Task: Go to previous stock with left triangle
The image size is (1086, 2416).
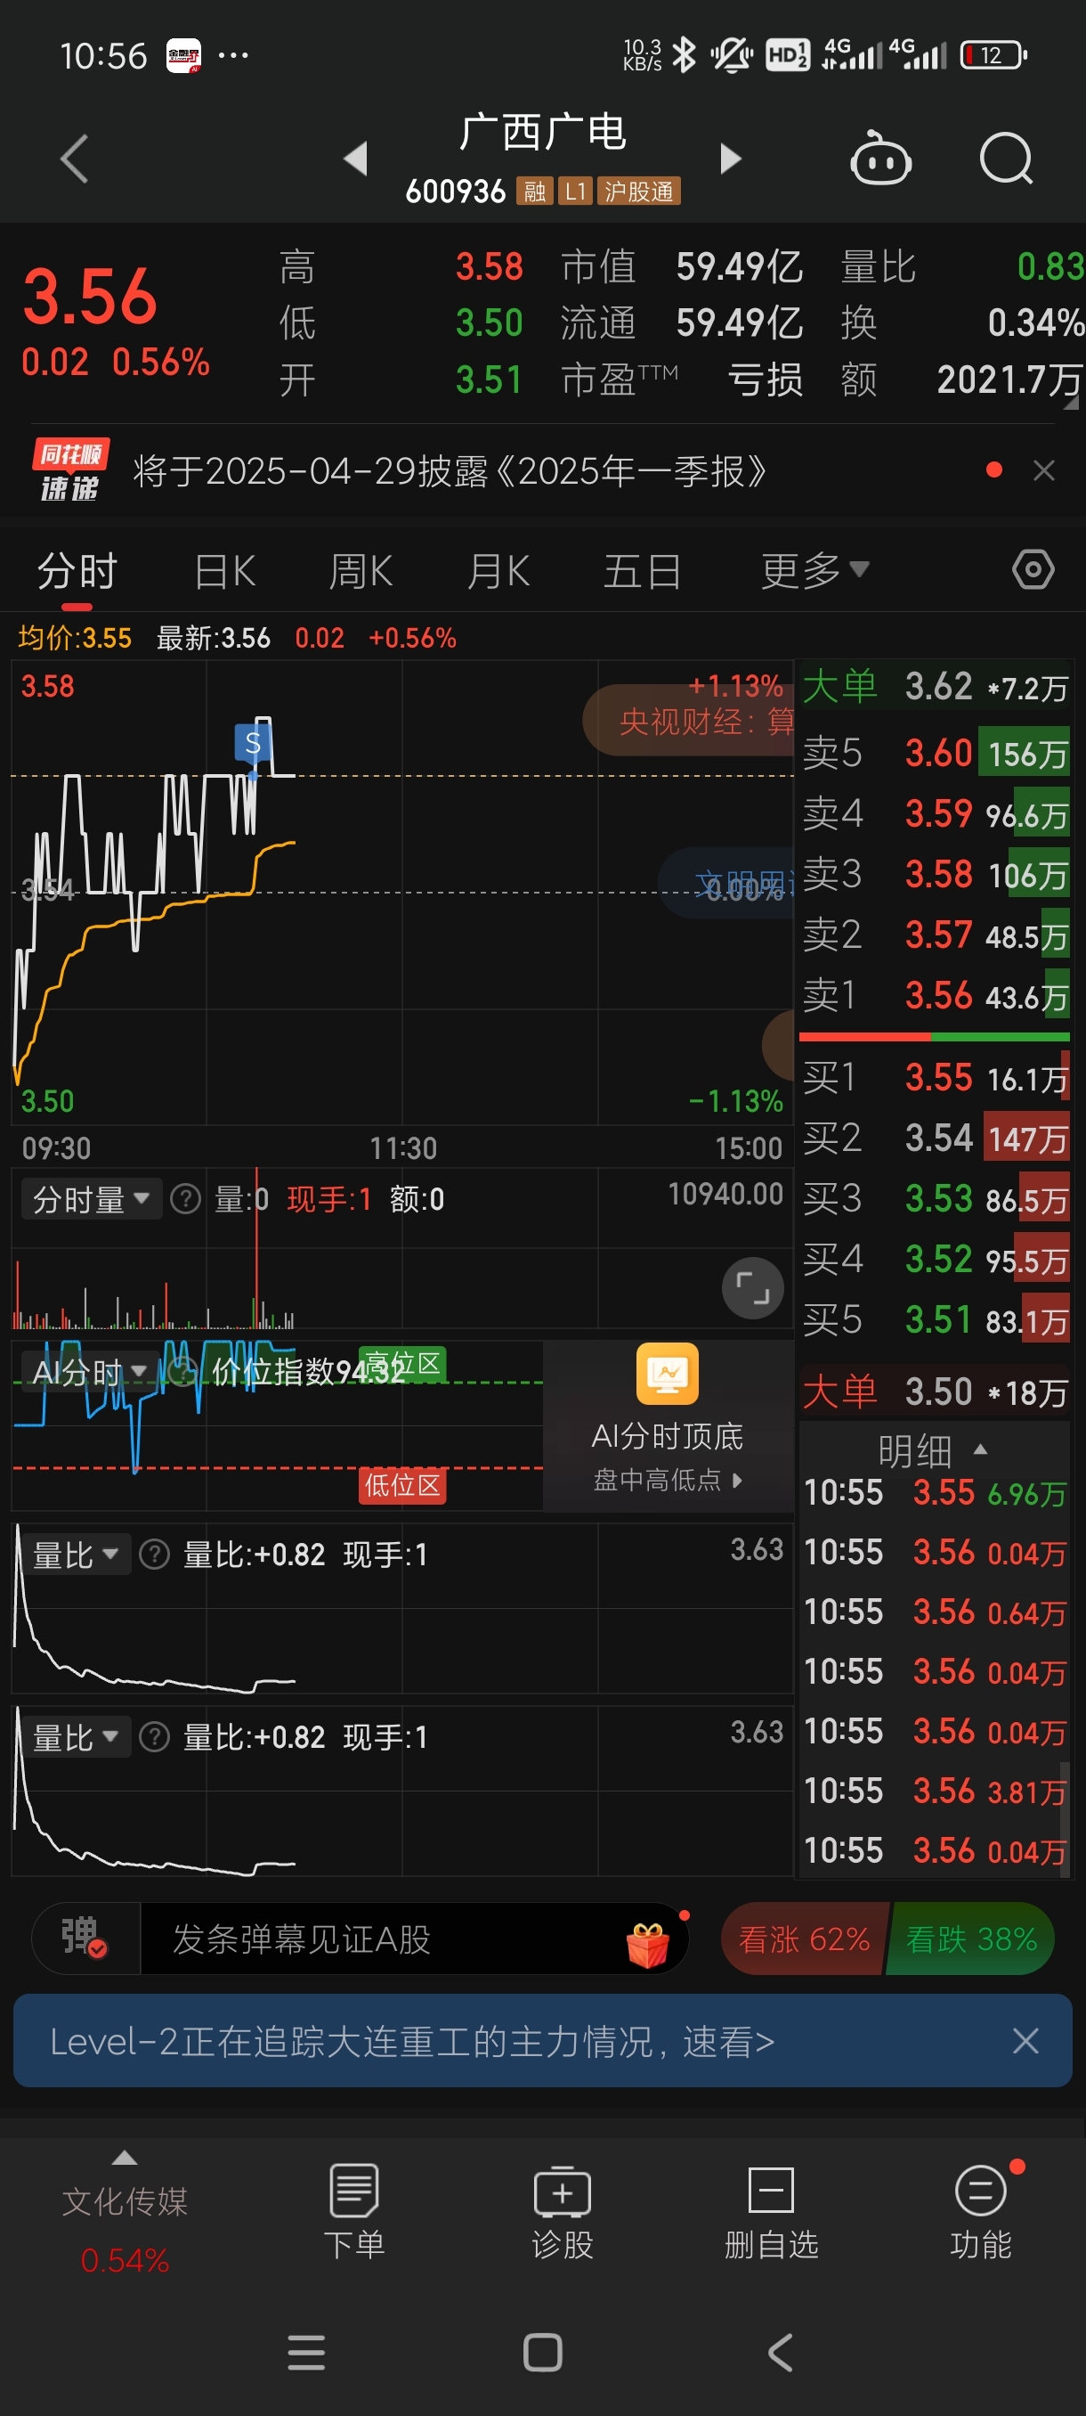Action: pyautogui.click(x=355, y=159)
